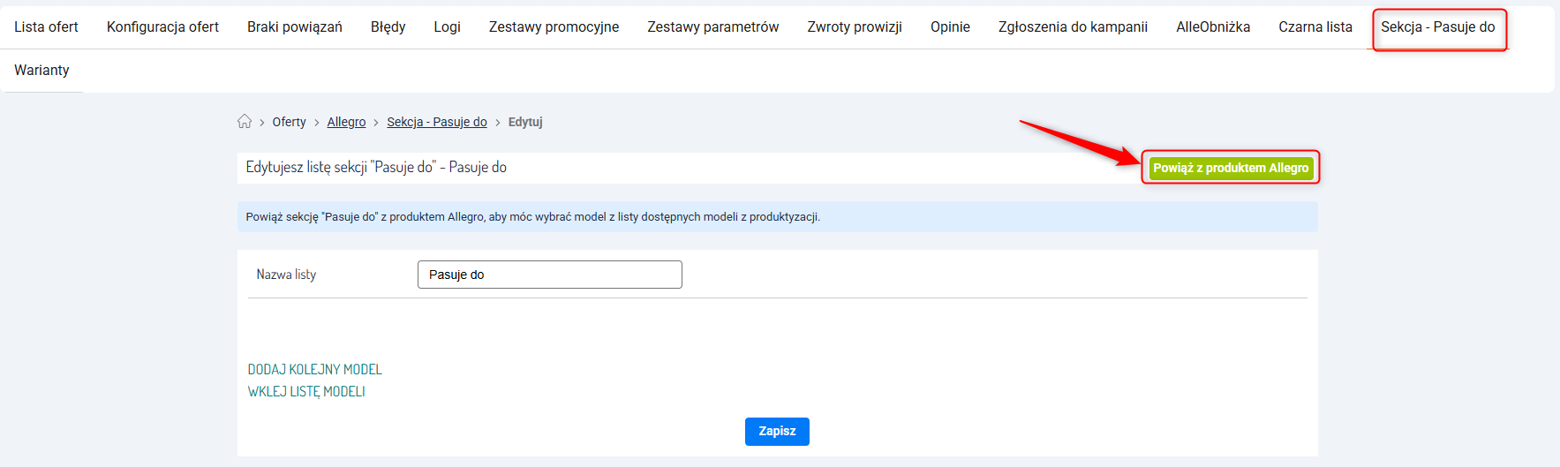Click the Nazwa listy input field
Viewport: 1560px width, 467px height.
click(549, 275)
